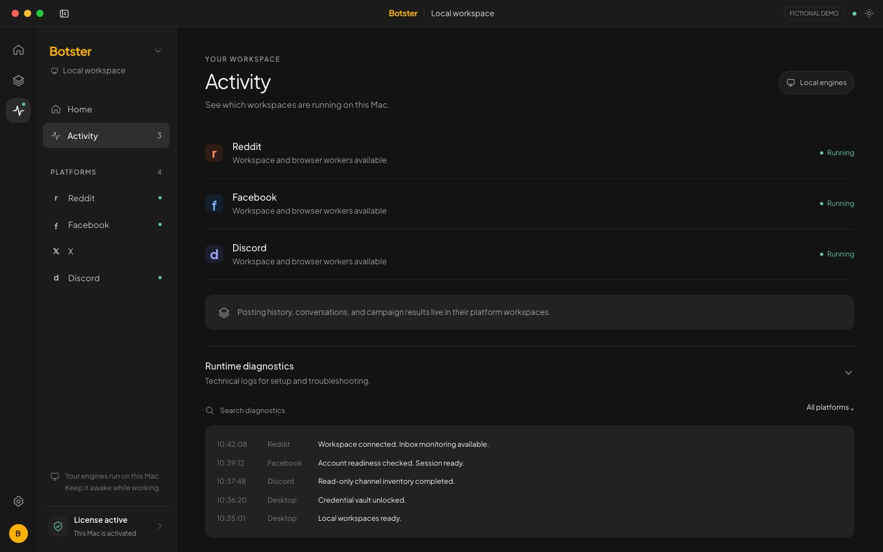Click the FICTIONAL DEMO badge
The width and height of the screenshot is (883, 552).
814,14
